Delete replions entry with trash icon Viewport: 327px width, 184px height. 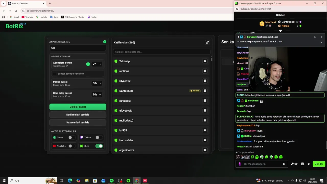[205, 71]
